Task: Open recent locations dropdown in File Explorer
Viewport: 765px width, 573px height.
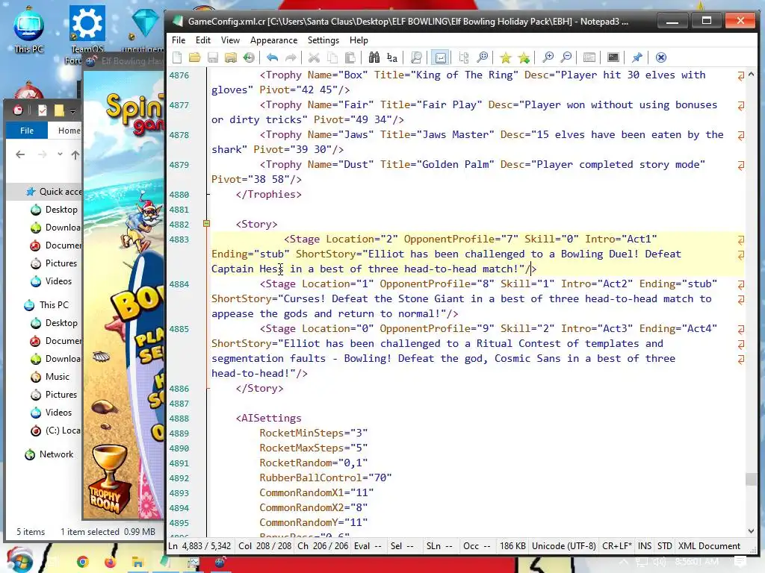Action: click(x=60, y=154)
